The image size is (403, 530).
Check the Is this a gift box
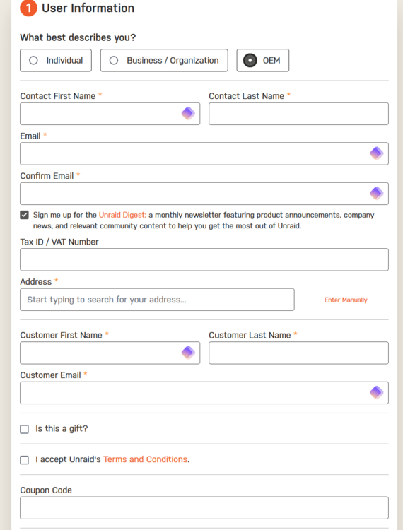pyautogui.click(x=24, y=429)
